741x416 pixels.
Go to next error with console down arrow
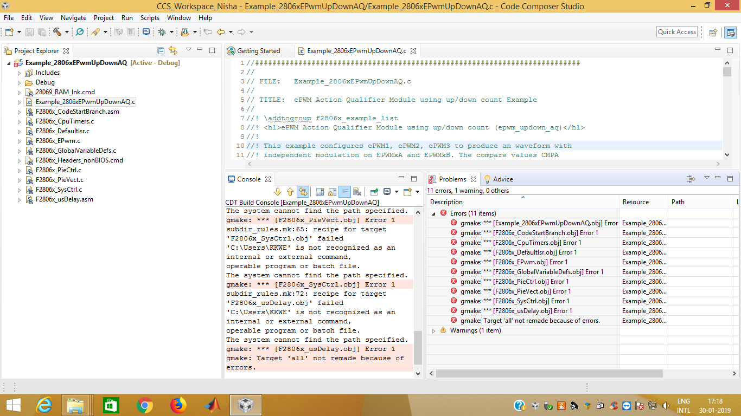278,192
